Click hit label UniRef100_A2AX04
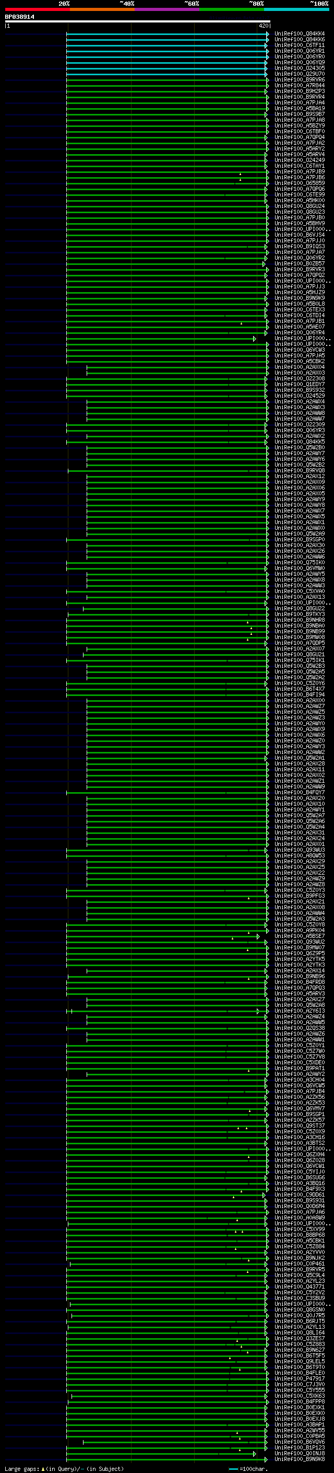The height and width of the screenshot is (1473, 334). (x=300, y=367)
